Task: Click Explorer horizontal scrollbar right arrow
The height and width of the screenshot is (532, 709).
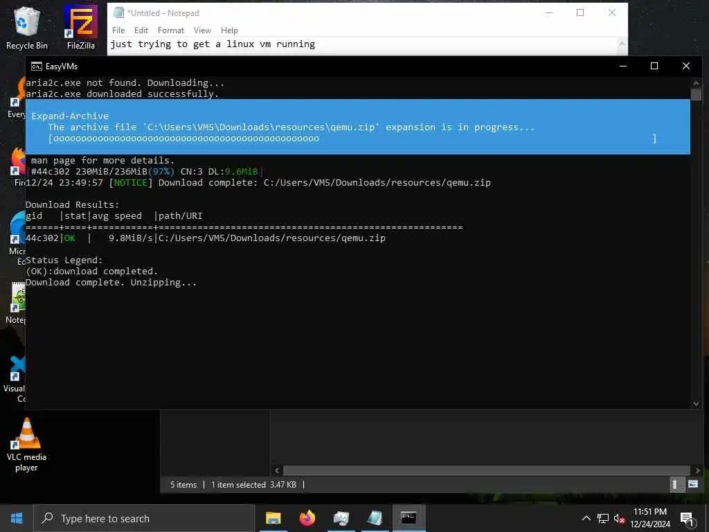Action: click(697, 470)
